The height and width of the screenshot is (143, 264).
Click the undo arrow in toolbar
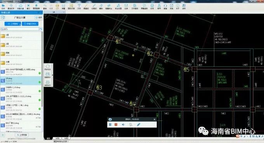[x=45, y=7]
